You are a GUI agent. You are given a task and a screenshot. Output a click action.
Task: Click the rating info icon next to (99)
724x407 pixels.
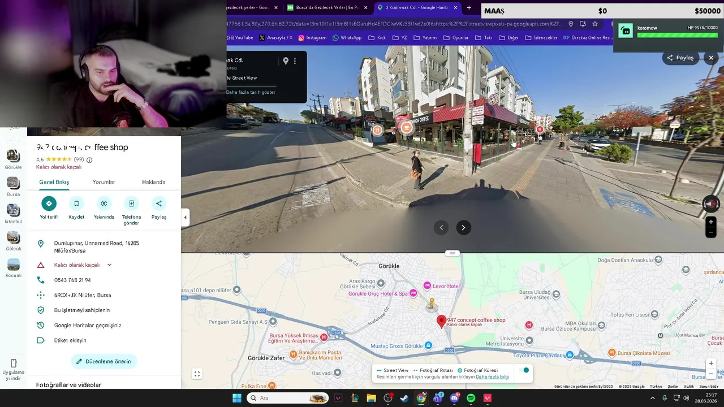click(89, 160)
